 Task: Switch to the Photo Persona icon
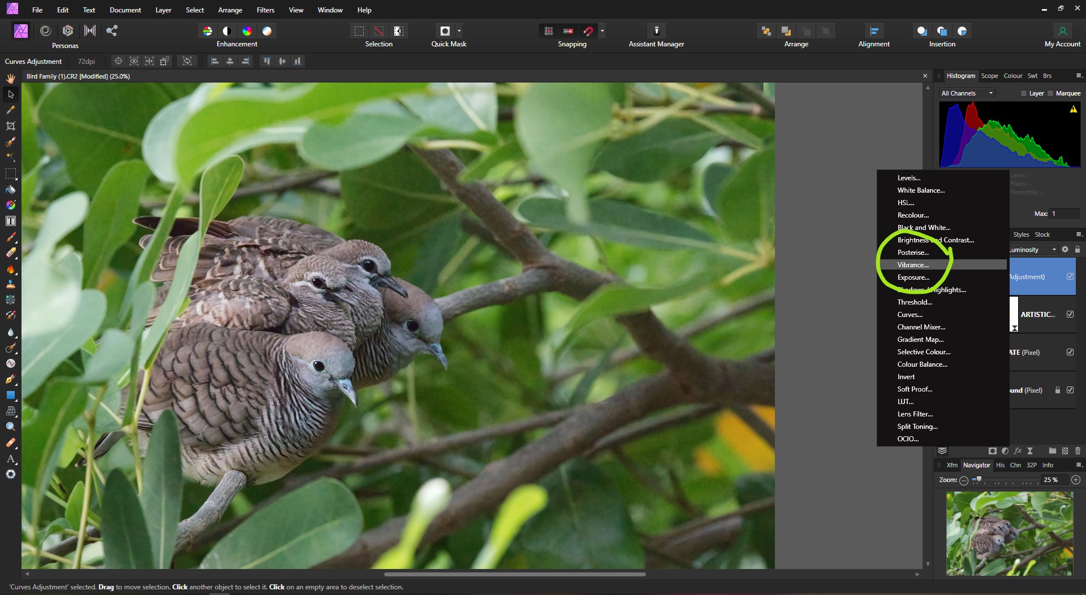[x=21, y=31]
